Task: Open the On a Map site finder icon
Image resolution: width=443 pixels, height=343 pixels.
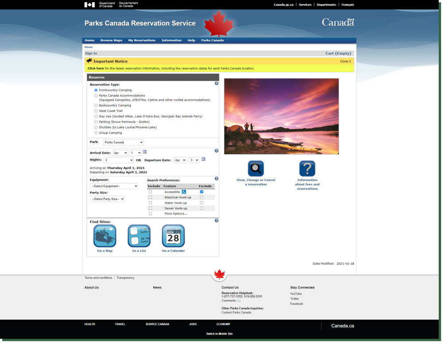Action: [105, 236]
